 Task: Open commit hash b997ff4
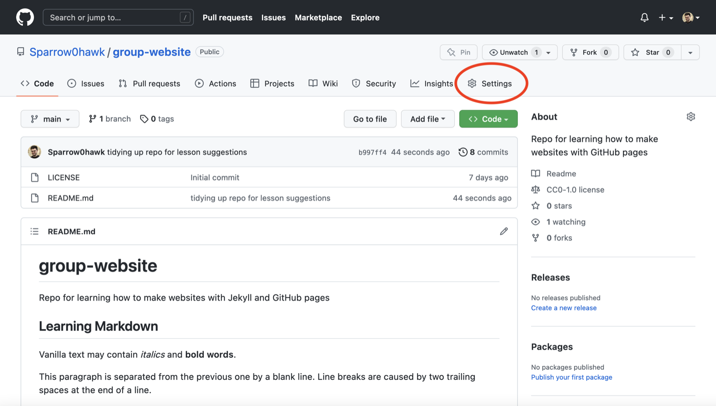(x=372, y=153)
